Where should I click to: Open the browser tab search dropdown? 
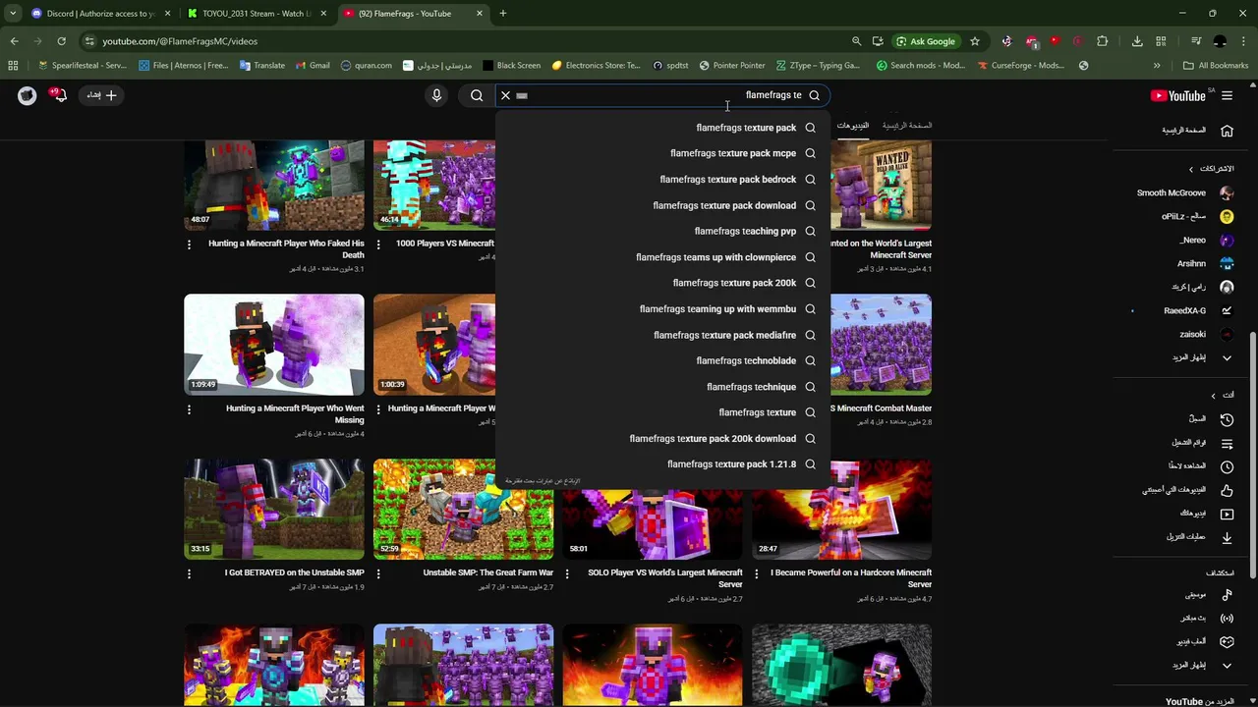click(x=13, y=14)
